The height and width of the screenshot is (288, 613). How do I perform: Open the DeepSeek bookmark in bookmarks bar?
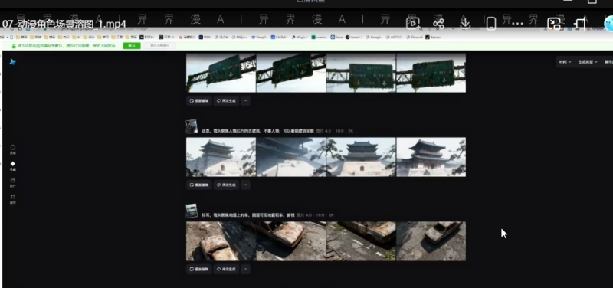pyautogui.click(x=260, y=37)
